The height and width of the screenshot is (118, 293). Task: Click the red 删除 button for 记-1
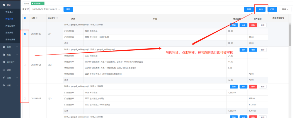(x=253, y=25)
